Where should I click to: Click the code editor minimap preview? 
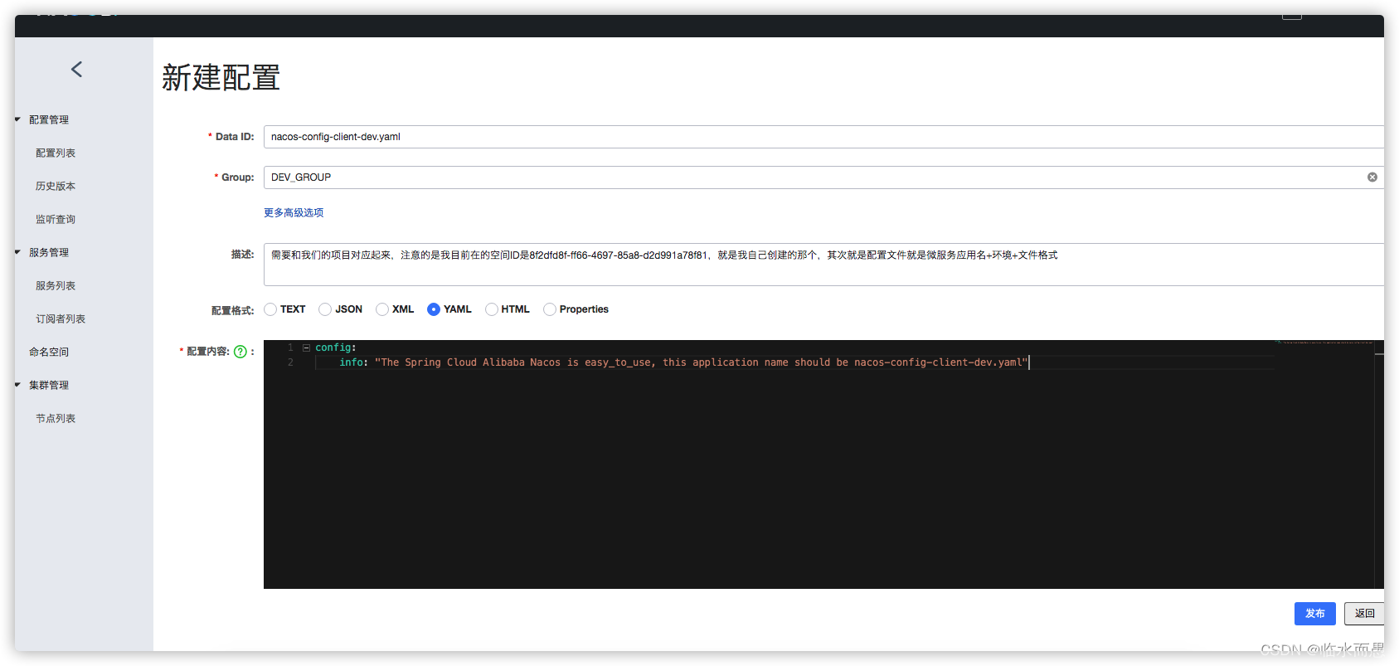[x=1324, y=343]
